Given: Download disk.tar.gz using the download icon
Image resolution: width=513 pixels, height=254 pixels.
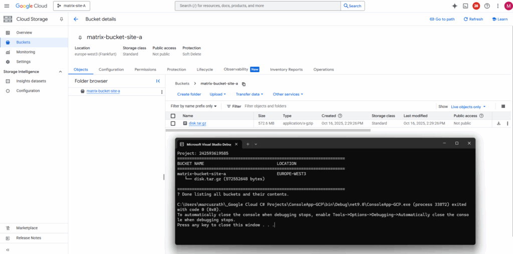Looking at the screenshot, I should pos(498,123).
